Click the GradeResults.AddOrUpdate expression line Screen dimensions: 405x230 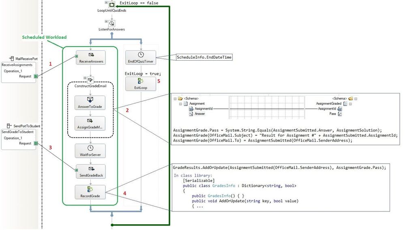(x=279, y=168)
